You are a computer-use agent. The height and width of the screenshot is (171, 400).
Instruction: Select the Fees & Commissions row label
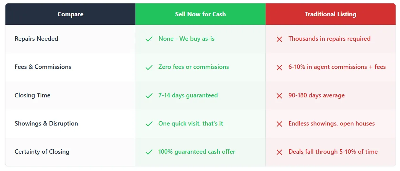click(43, 67)
